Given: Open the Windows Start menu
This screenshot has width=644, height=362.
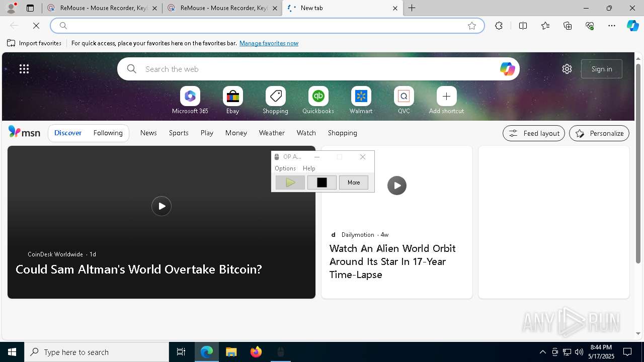Looking at the screenshot, I should pyautogui.click(x=12, y=352).
